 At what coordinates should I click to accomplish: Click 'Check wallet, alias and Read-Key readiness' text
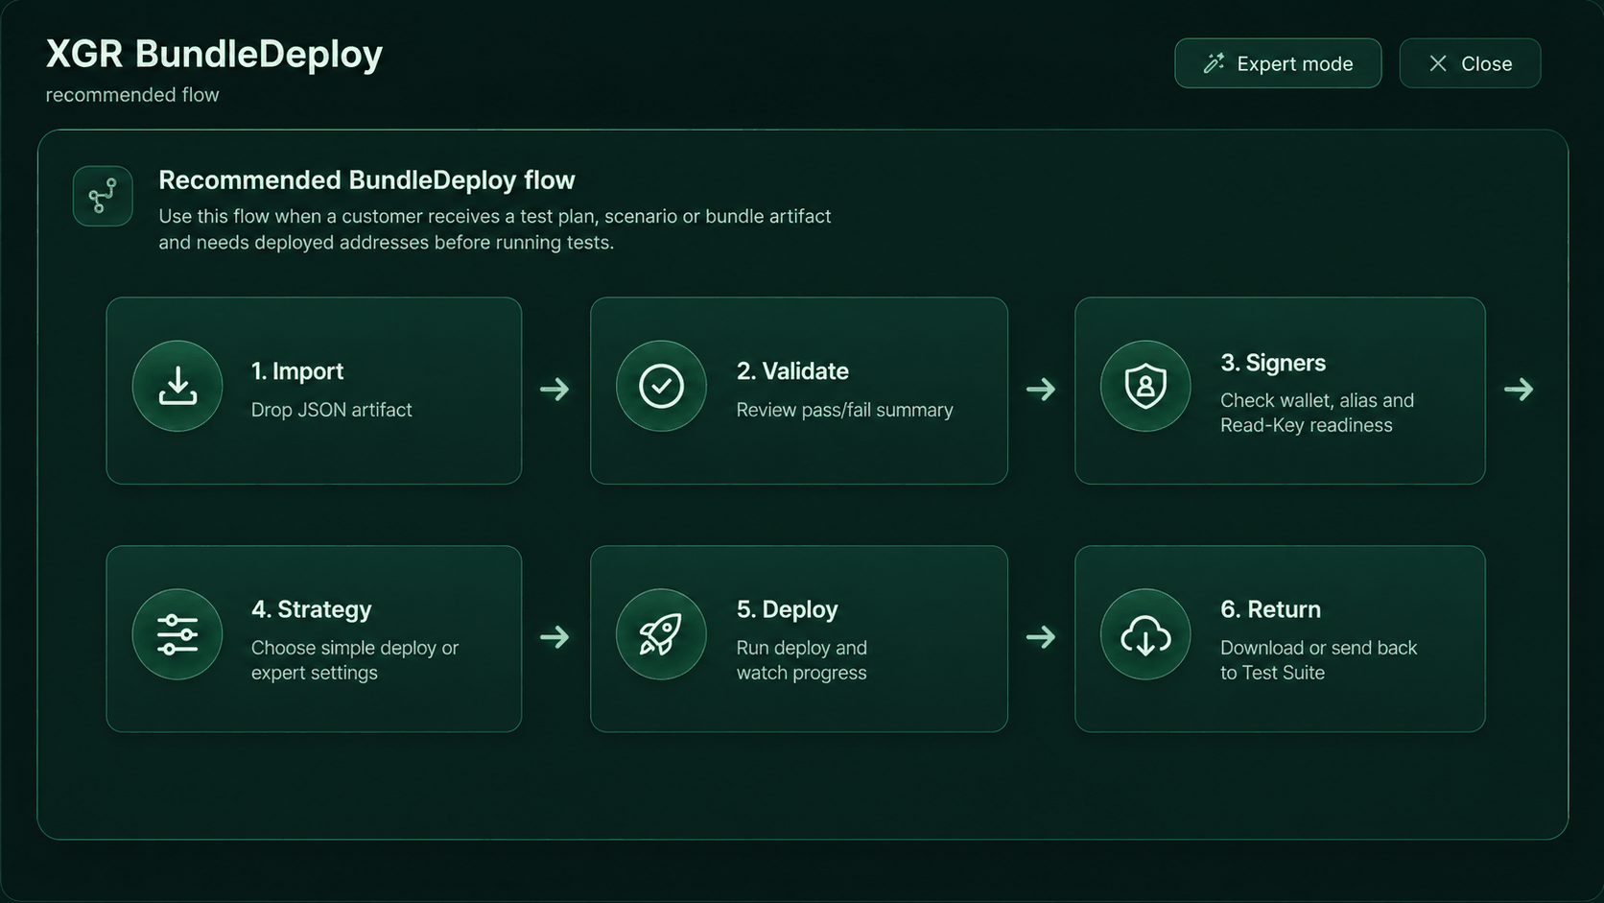1317,413
